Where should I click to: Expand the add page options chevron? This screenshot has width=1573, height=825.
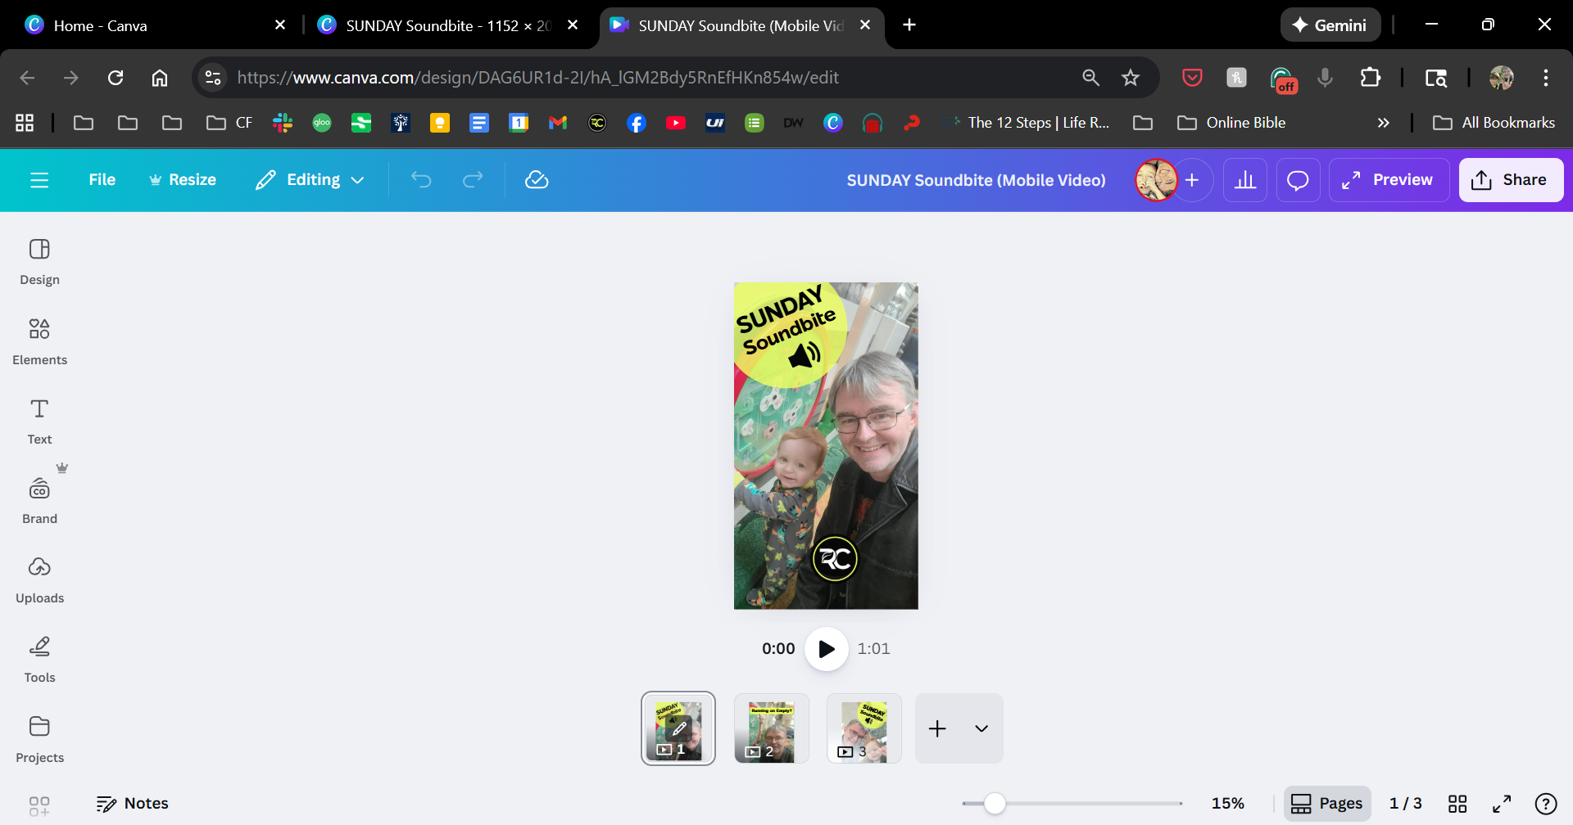pos(981,728)
